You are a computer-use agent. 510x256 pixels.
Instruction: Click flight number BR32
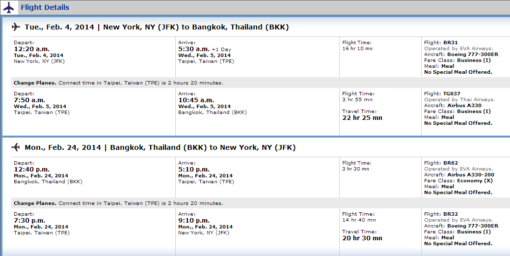[x=451, y=214]
